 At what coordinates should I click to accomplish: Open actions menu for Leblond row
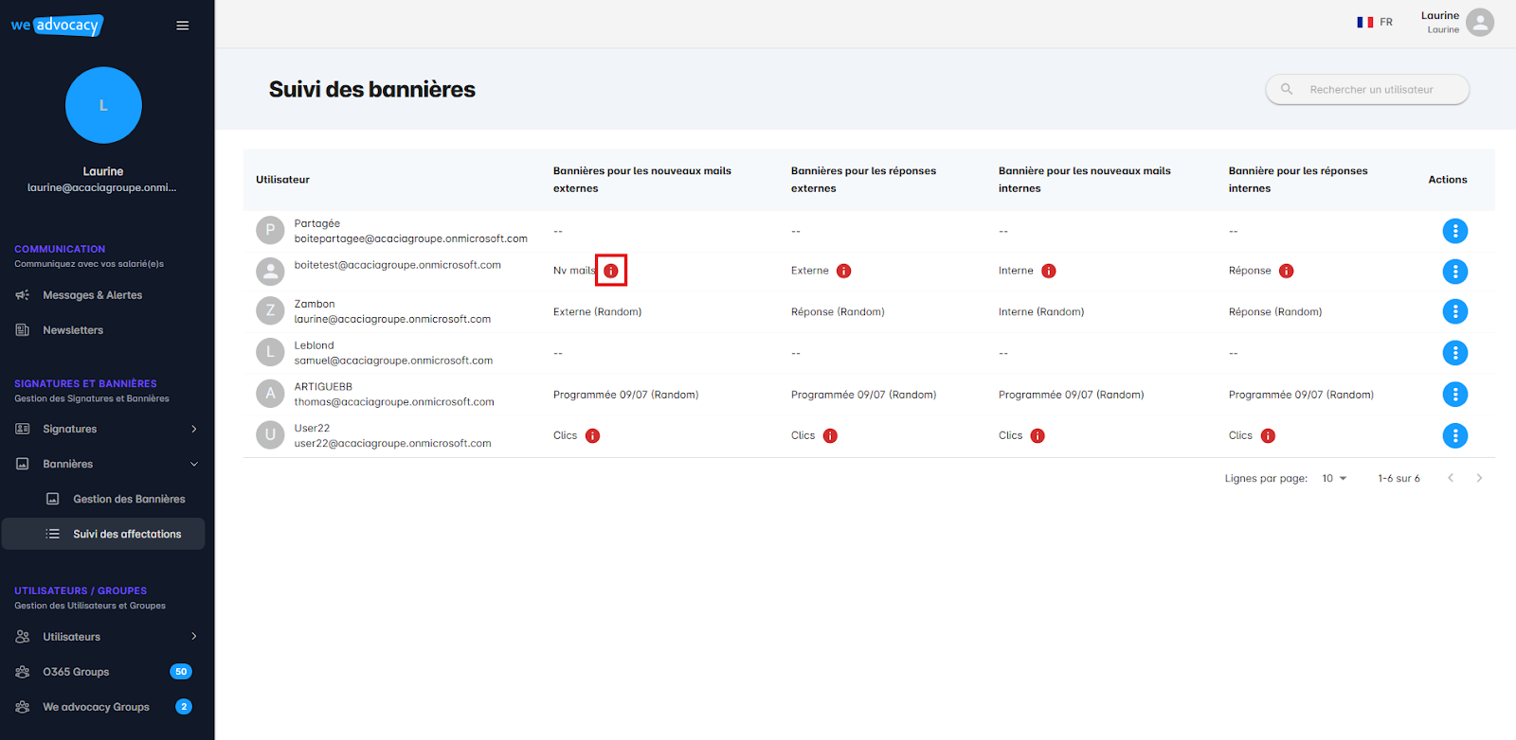[x=1454, y=353]
